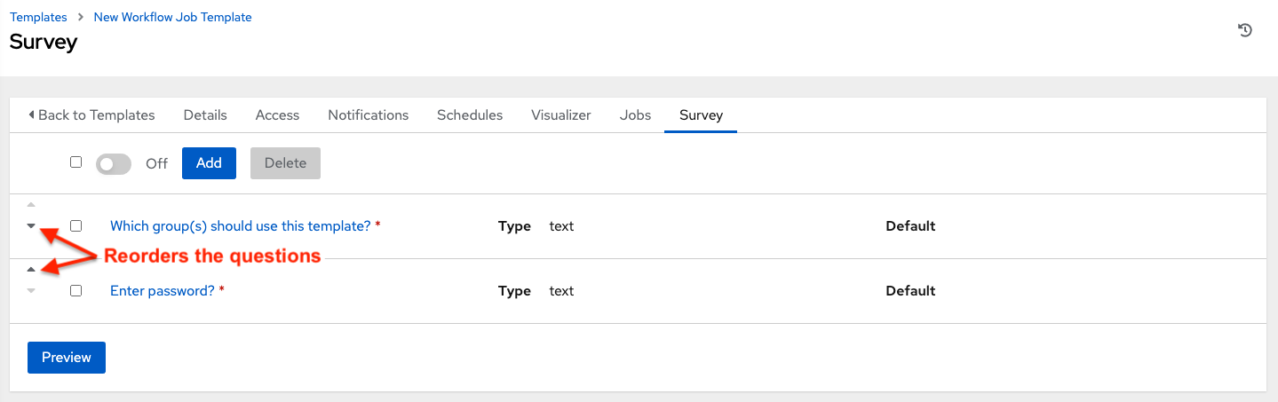Open "Which group(s) should use this template?" question

240,226
